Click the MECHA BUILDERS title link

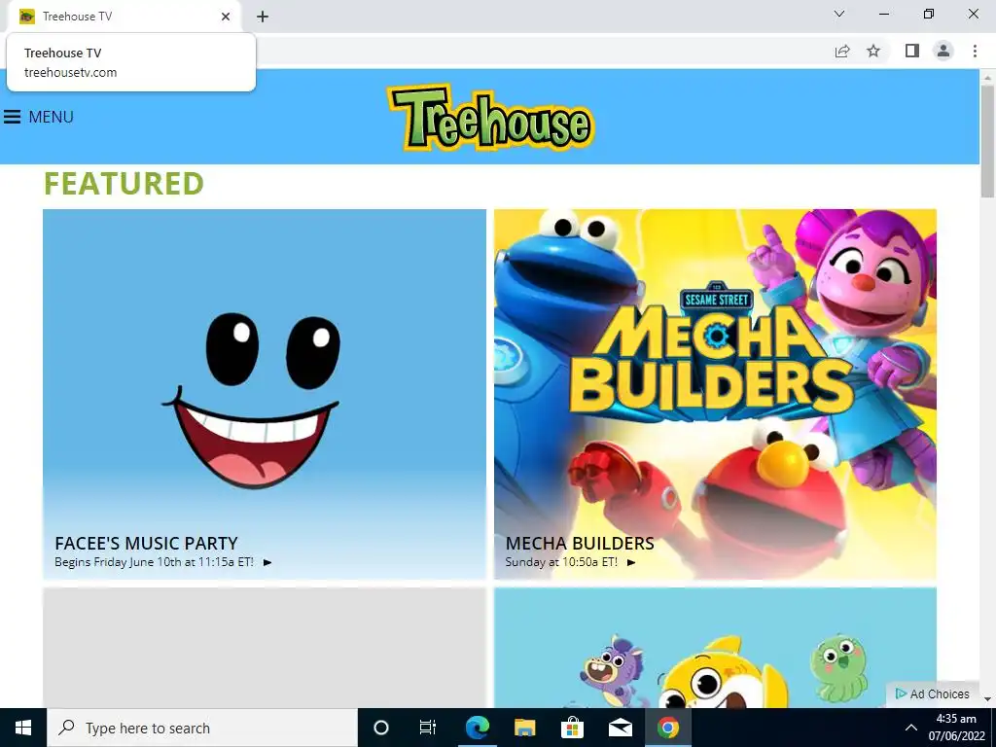click(x=580, y=543)
